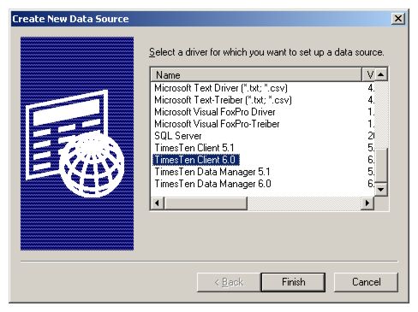Image resolution: width=418 pixels, height=312 pixels.
Task: Select TimesTen Client 5.1 driver
Action: [194, 148]
